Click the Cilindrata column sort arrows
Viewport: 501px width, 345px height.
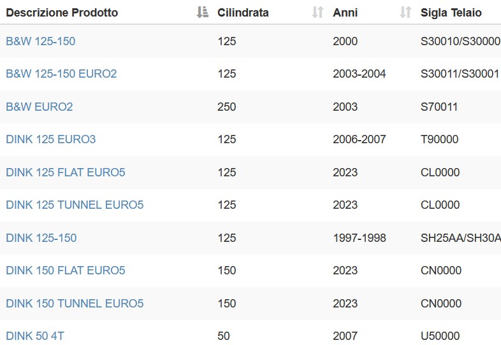coord(317,13)
